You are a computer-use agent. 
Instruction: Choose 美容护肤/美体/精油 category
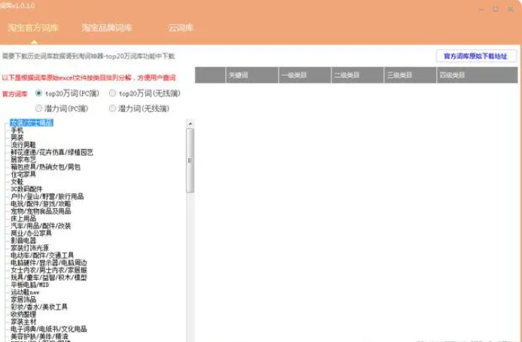point(39,336)
